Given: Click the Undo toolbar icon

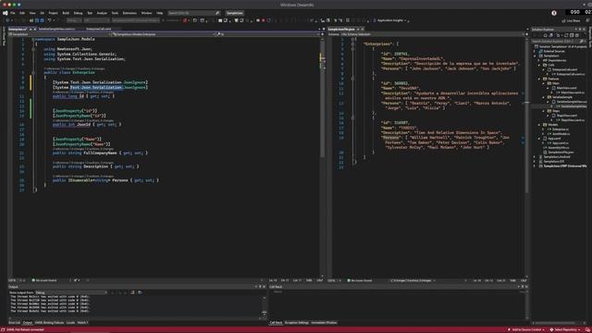Looking at the screenshot, I should point(49,20).
